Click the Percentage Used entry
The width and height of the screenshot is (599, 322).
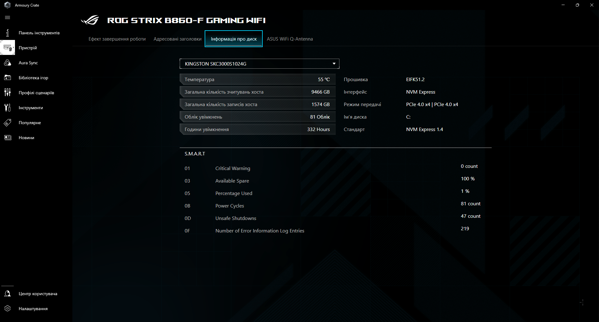tap(234, 193)
